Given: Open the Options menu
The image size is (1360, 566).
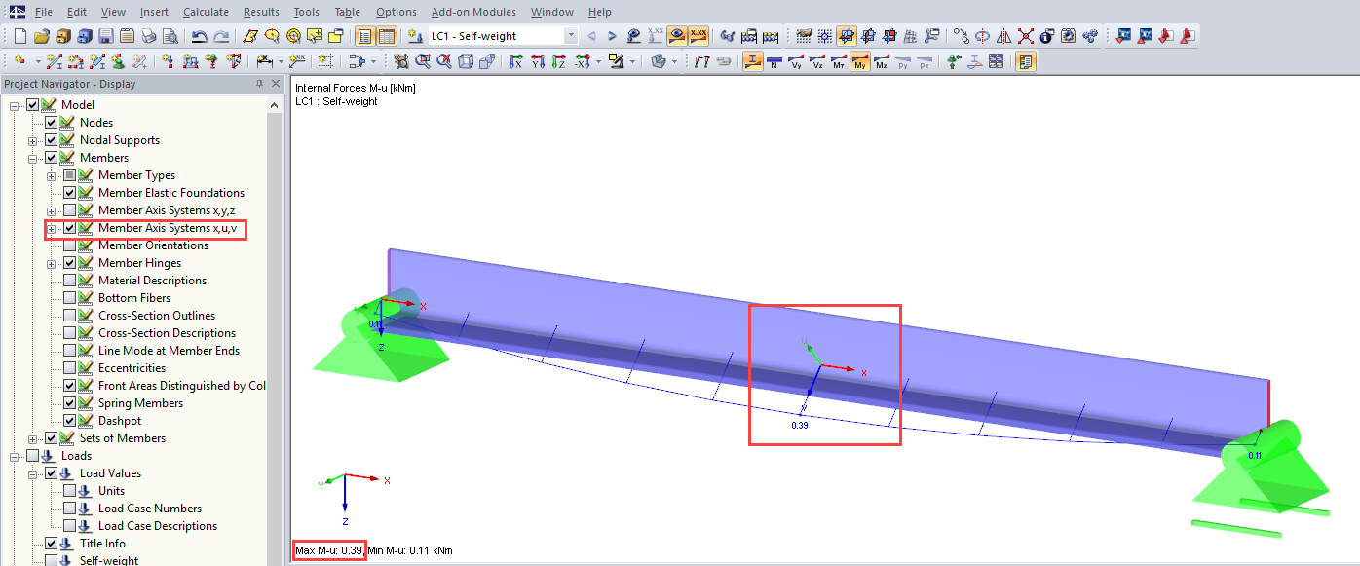Looking at the screenshot, I should coord(396,12).
